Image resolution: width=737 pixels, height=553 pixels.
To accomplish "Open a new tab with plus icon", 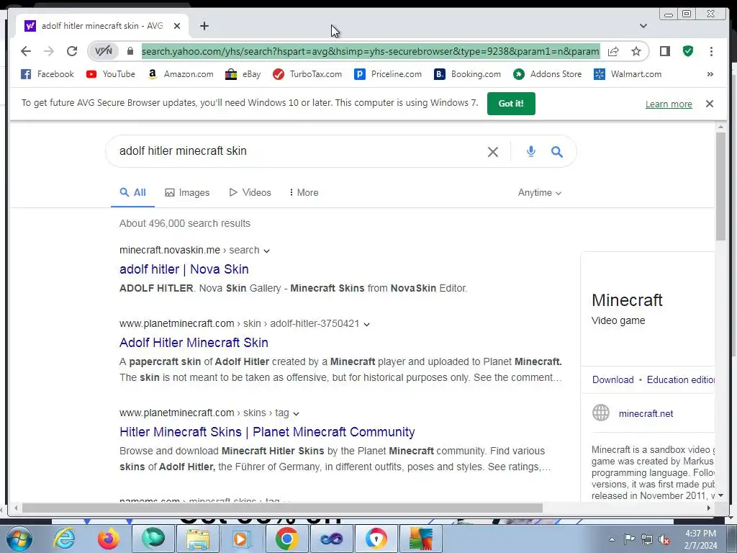I will click(204, 26).
